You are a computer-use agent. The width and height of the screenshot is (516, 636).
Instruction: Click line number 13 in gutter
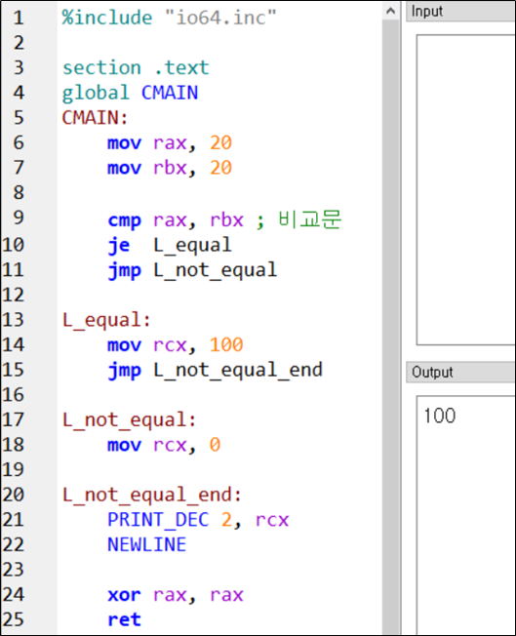click(13, 320)
